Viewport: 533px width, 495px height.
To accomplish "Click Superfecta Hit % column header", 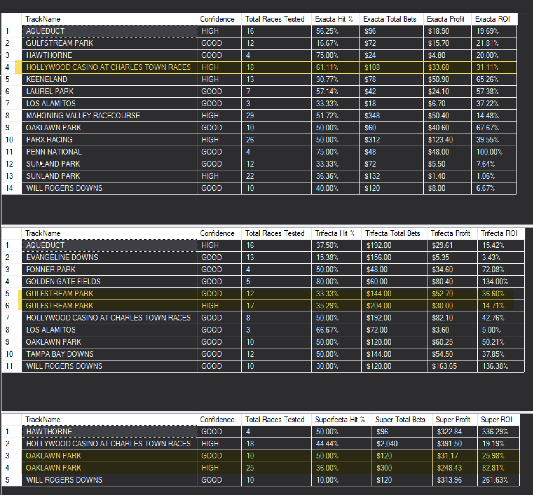I will (342, 420).
